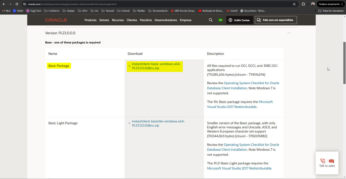
Task: Click download icon beside instantclient-basic zip
Action: coord(129,66)
